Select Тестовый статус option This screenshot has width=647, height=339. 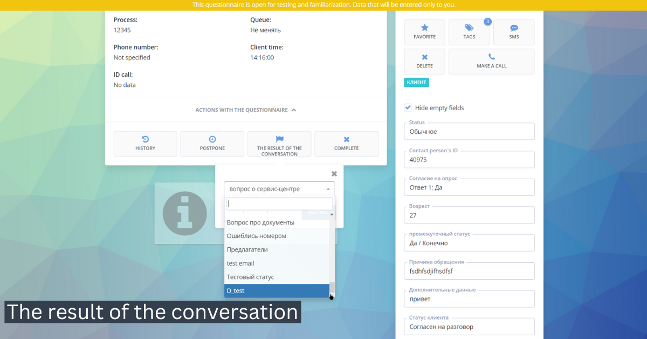277,277
